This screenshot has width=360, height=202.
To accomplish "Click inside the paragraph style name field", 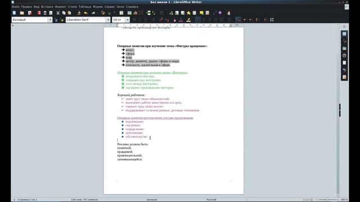I will 30,20.
